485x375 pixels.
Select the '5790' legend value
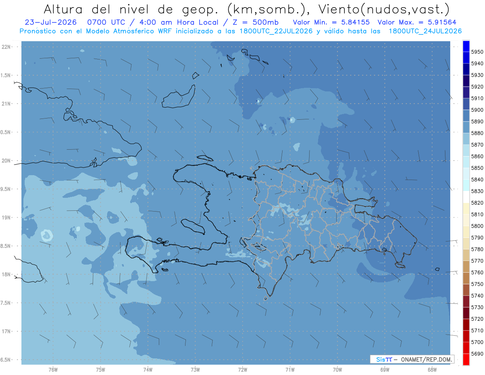click(x=477, y=237)
